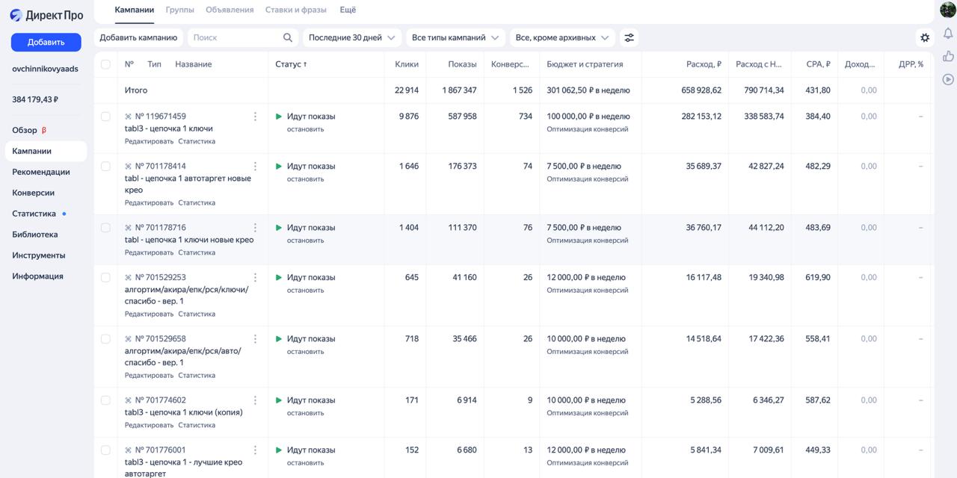Open table settings gear icon
The image size is (957, 478).
pos(925,37)
